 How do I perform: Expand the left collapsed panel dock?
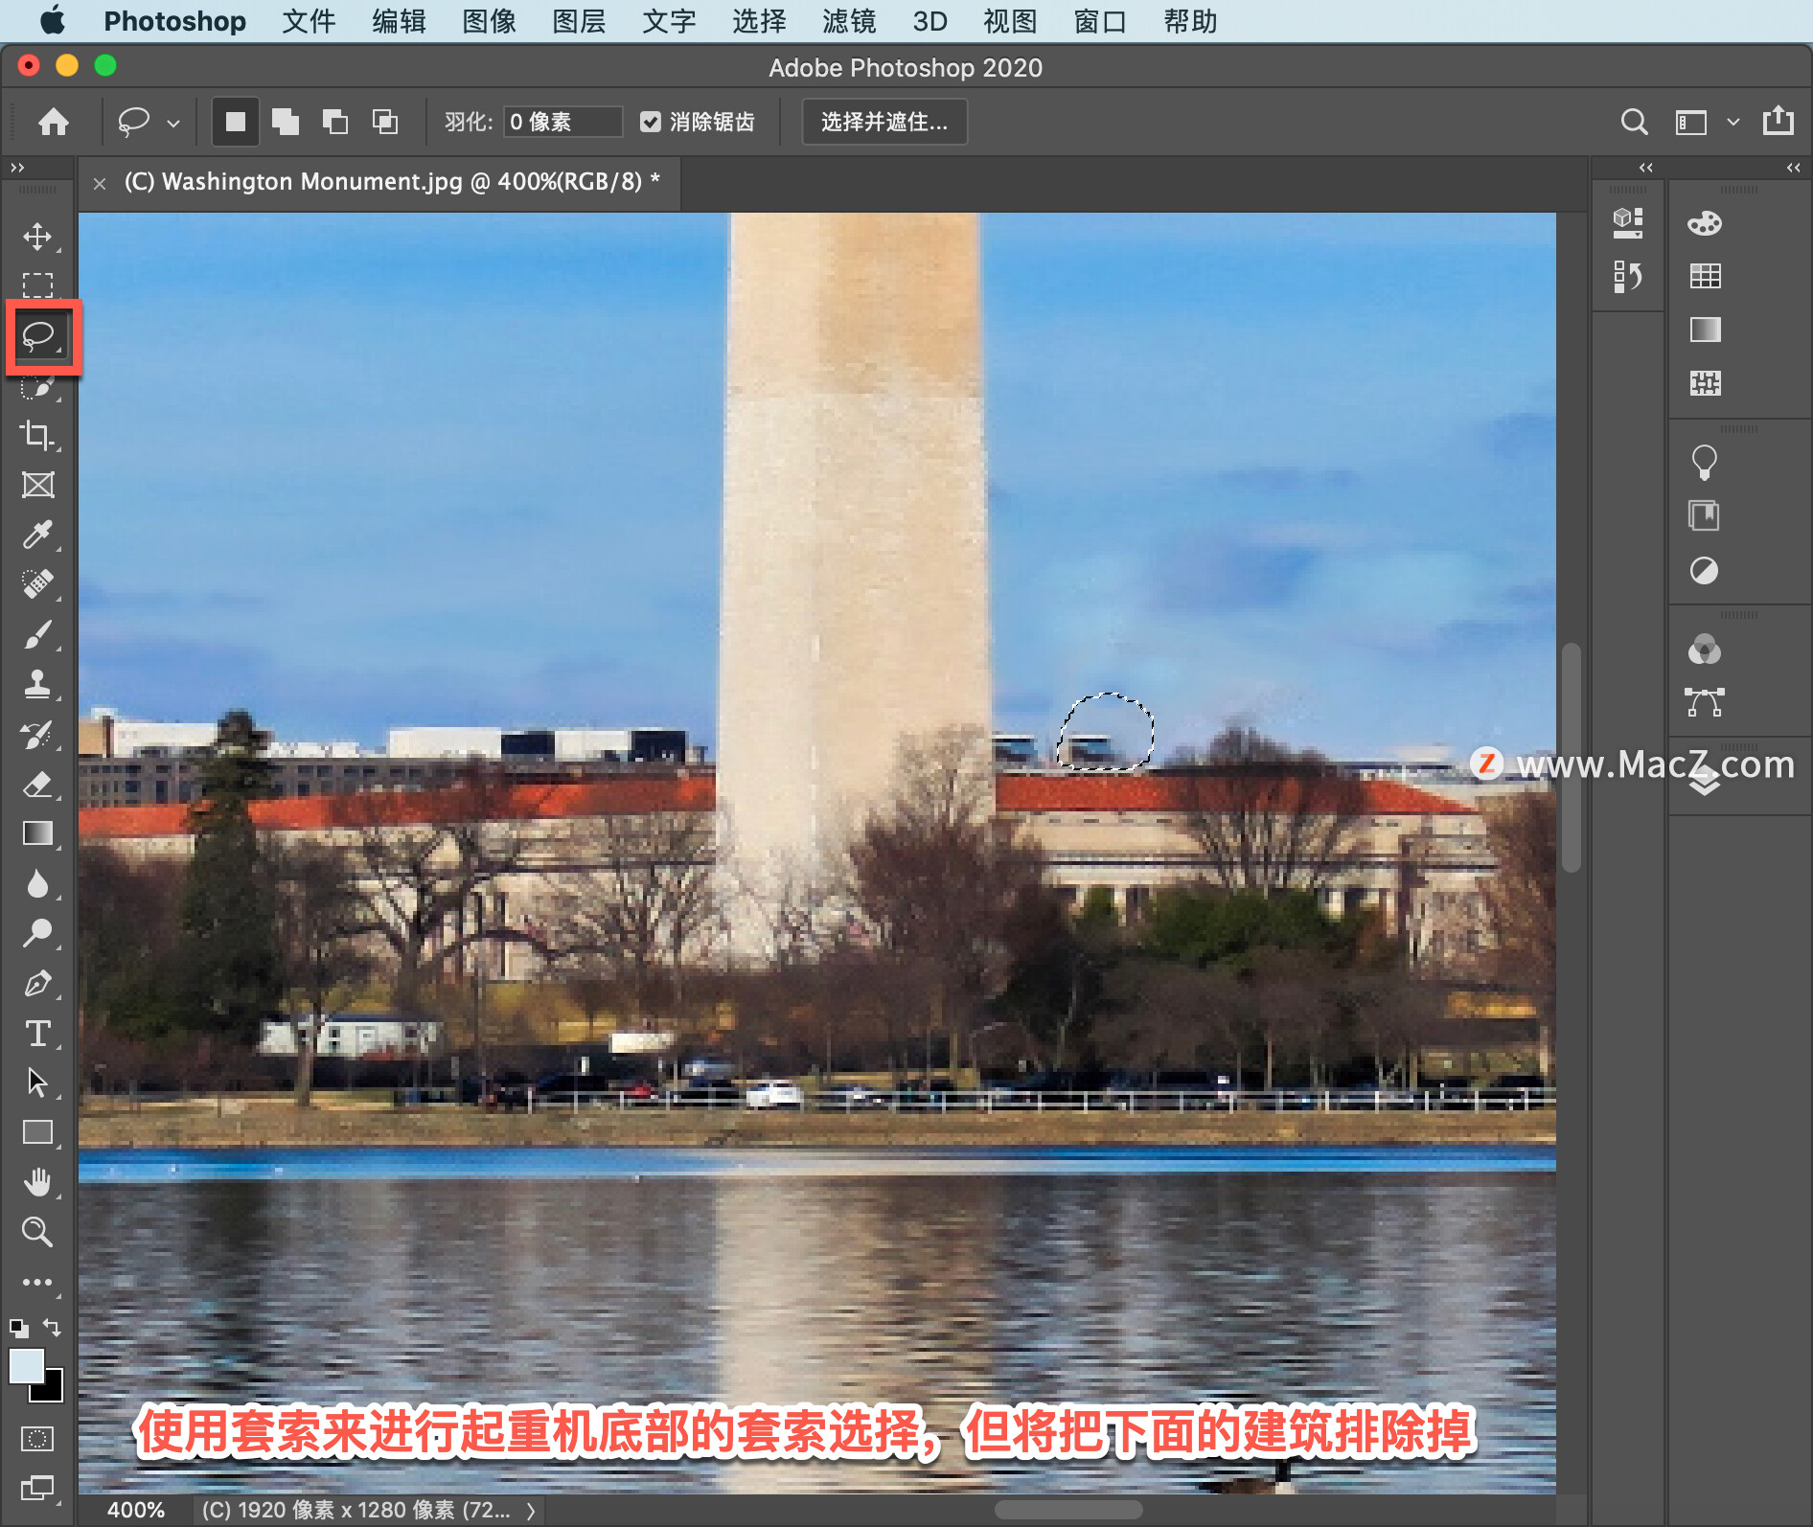pos(1645,168)
